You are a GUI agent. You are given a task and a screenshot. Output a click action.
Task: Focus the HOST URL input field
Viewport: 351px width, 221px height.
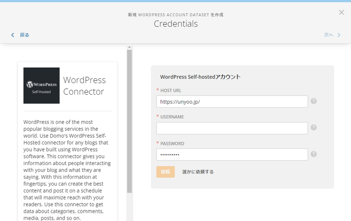coord(232,102)
